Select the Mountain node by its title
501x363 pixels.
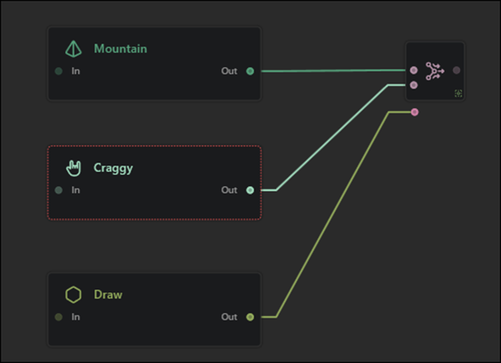120,49
